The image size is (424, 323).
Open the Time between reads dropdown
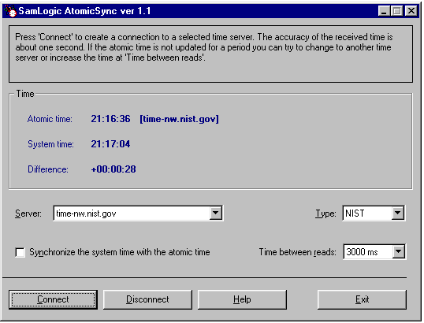tap(398, 252)
